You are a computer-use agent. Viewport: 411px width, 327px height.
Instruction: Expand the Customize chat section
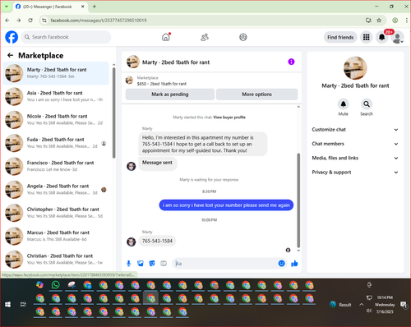(x=355, y=130)
